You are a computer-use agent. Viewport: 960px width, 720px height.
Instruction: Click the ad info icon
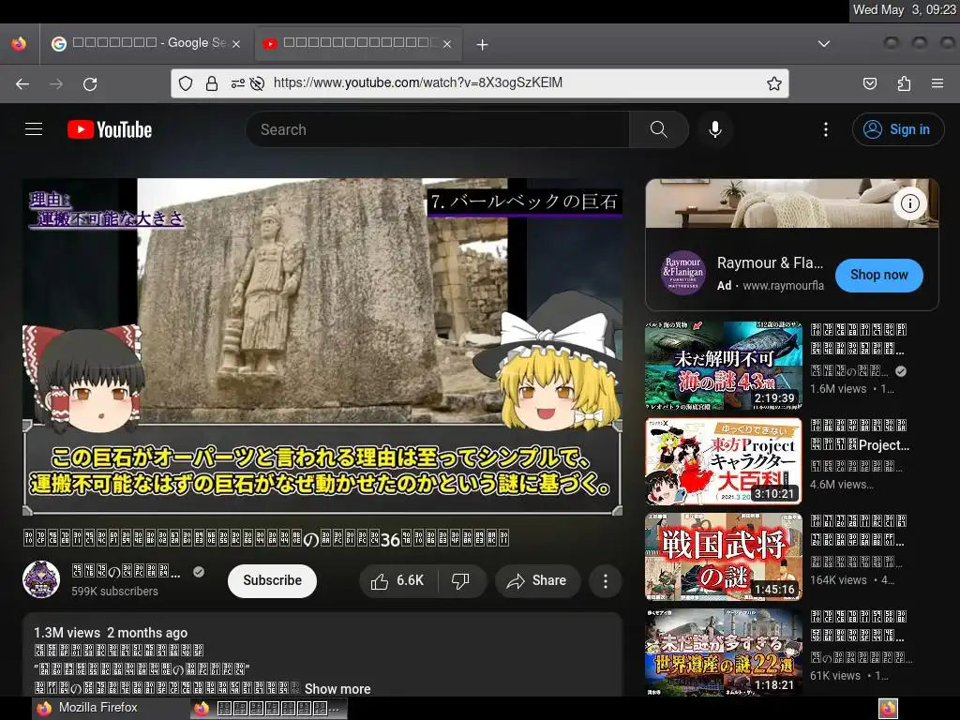click(x=909, y=203)
